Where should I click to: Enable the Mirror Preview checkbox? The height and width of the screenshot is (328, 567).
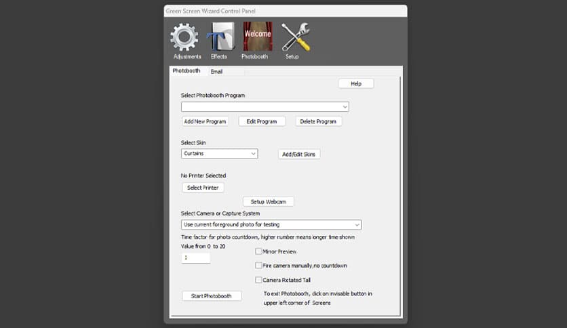pos(258,251)
